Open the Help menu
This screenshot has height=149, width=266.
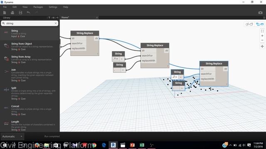click(66, 7)
